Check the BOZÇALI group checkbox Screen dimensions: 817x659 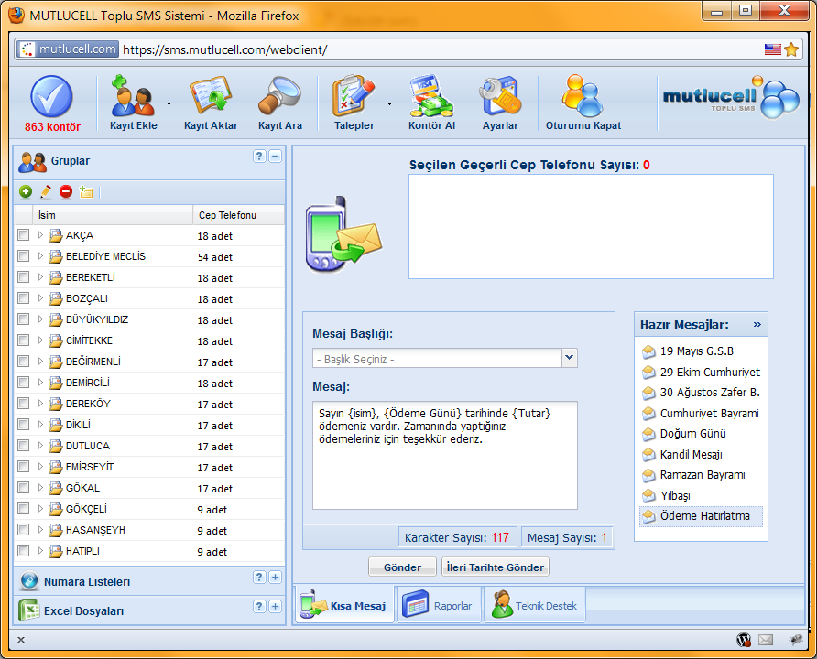click(24, 297)
